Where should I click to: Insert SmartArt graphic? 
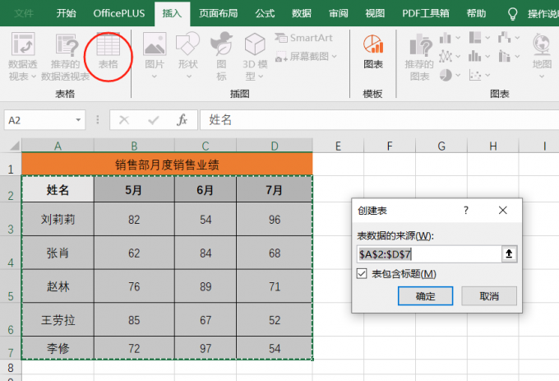[303, 38]
